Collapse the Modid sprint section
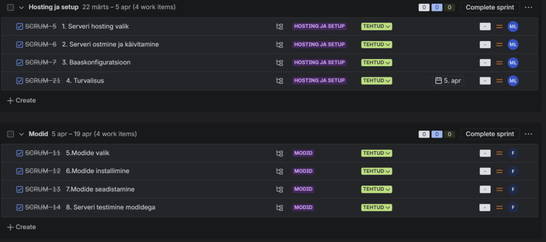Screen dimensions: 546x242 21,134
